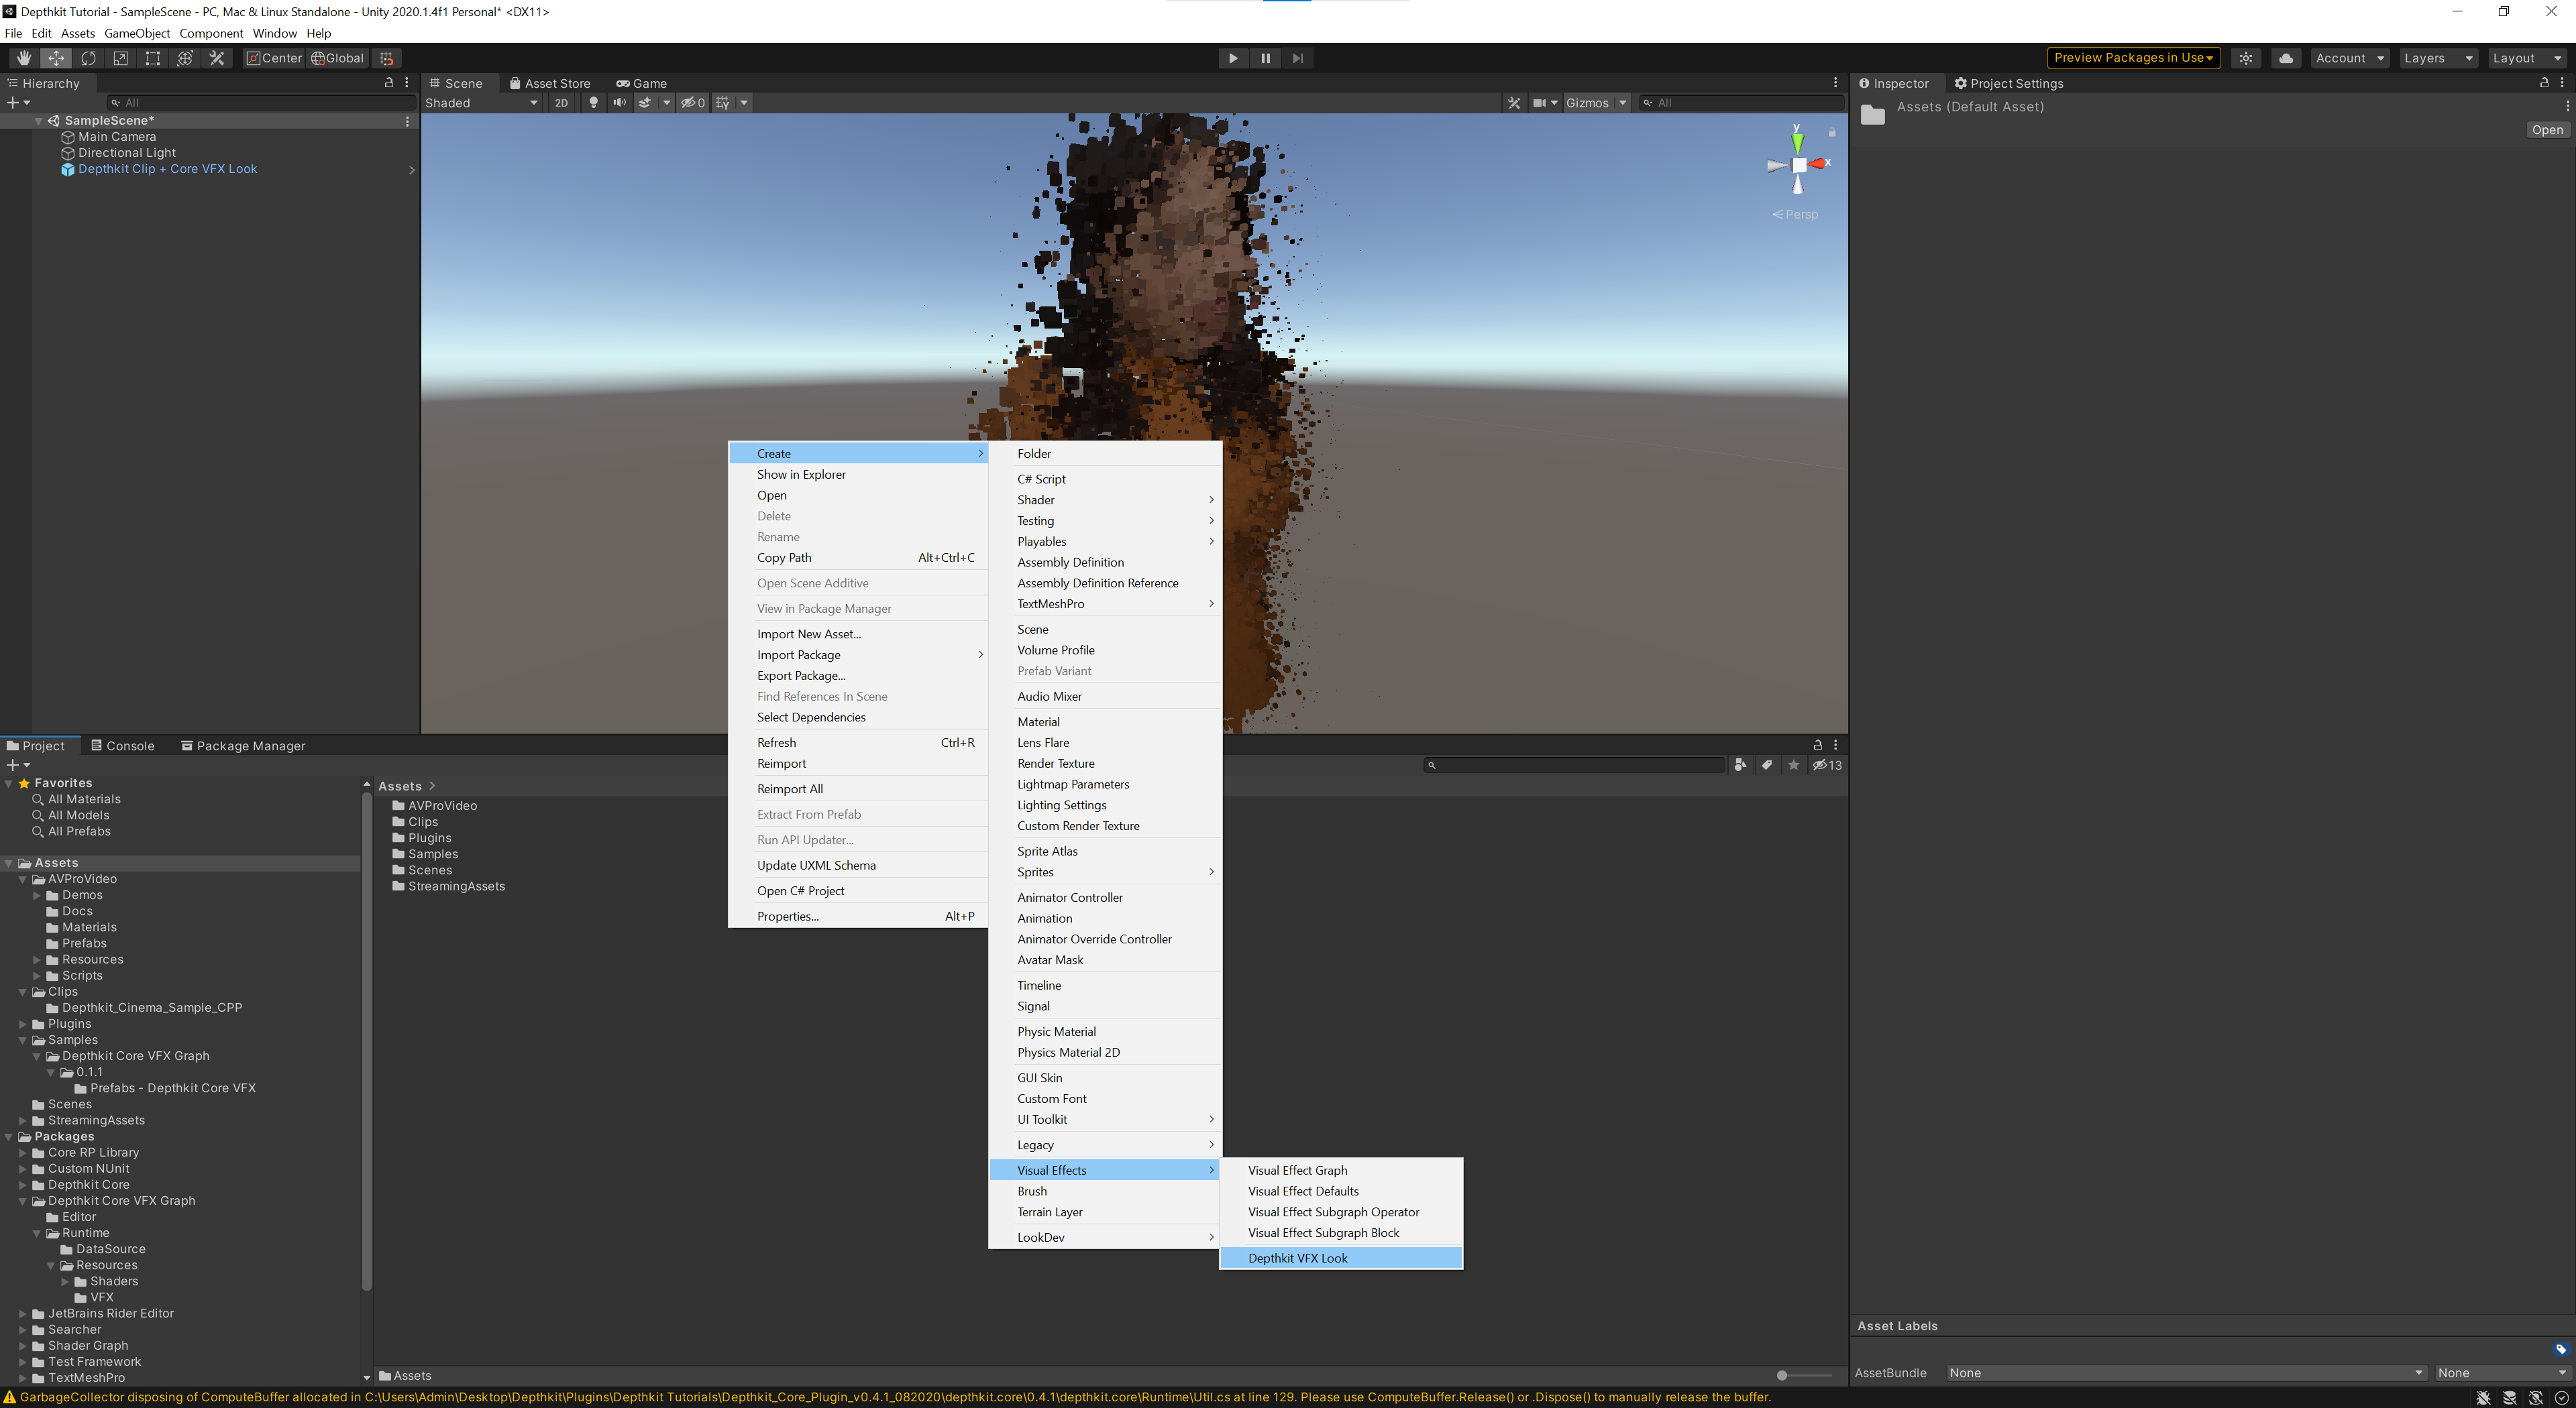Choose Depthkit VFX Look menu entry
This screenshot has height=1408, width=2576.
(x=1297, y=1258)
